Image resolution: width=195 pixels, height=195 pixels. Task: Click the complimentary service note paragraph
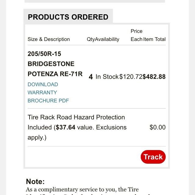[x=82, y=190]
